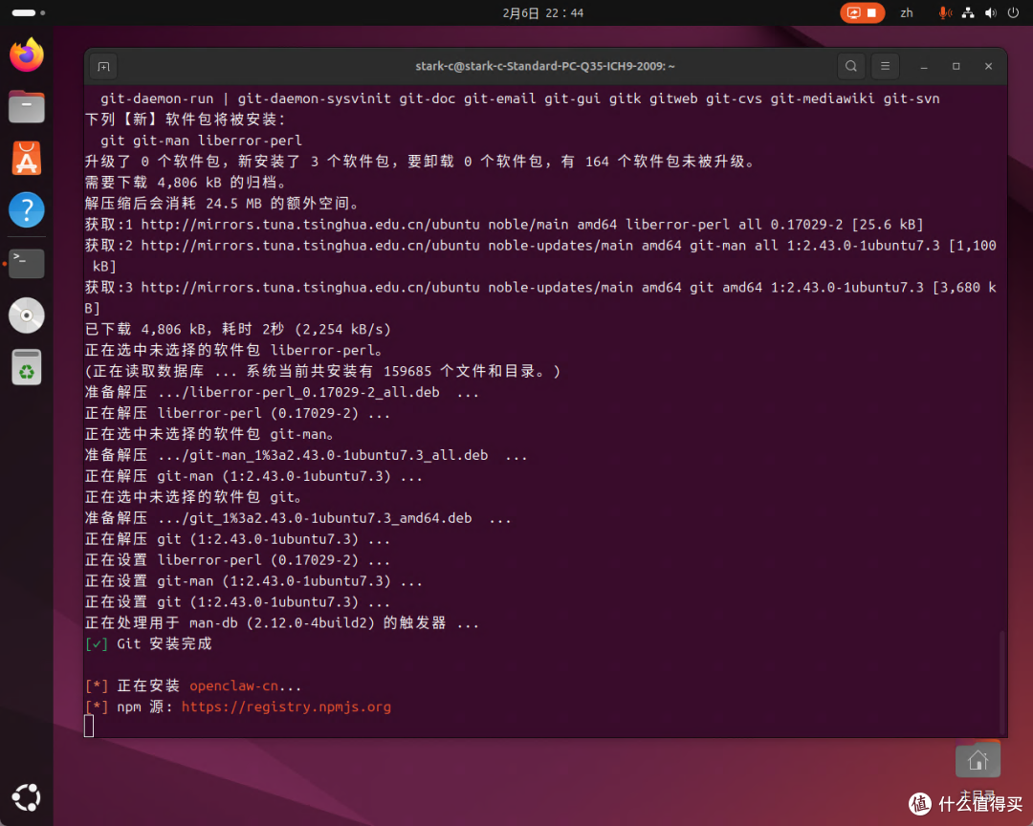Open the Activities workspace indicator
Screen dimensions: 1033x826
click(x=29, y=12)
